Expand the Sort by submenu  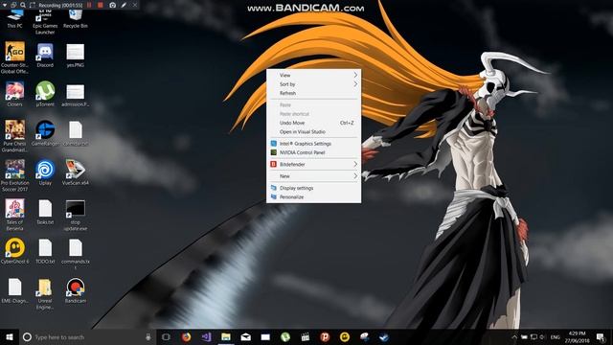[x=313, y=84]
